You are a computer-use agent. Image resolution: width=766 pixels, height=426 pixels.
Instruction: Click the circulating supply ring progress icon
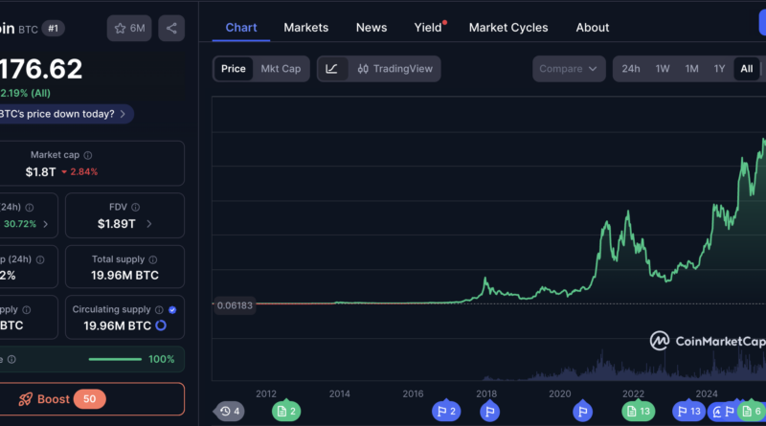pyautogui.click(x=161, y=325)
